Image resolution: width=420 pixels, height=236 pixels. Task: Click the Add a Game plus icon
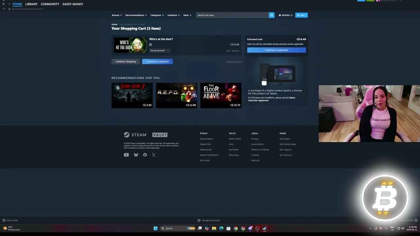(x=4, y=220)
